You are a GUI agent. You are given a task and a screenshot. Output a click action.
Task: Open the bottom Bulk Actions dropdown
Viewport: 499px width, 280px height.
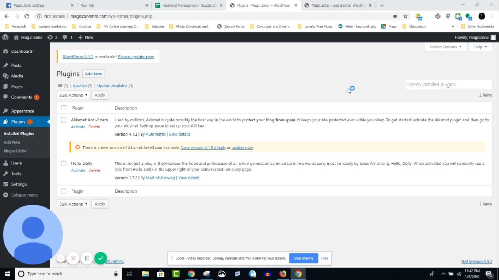coord(73,204)
